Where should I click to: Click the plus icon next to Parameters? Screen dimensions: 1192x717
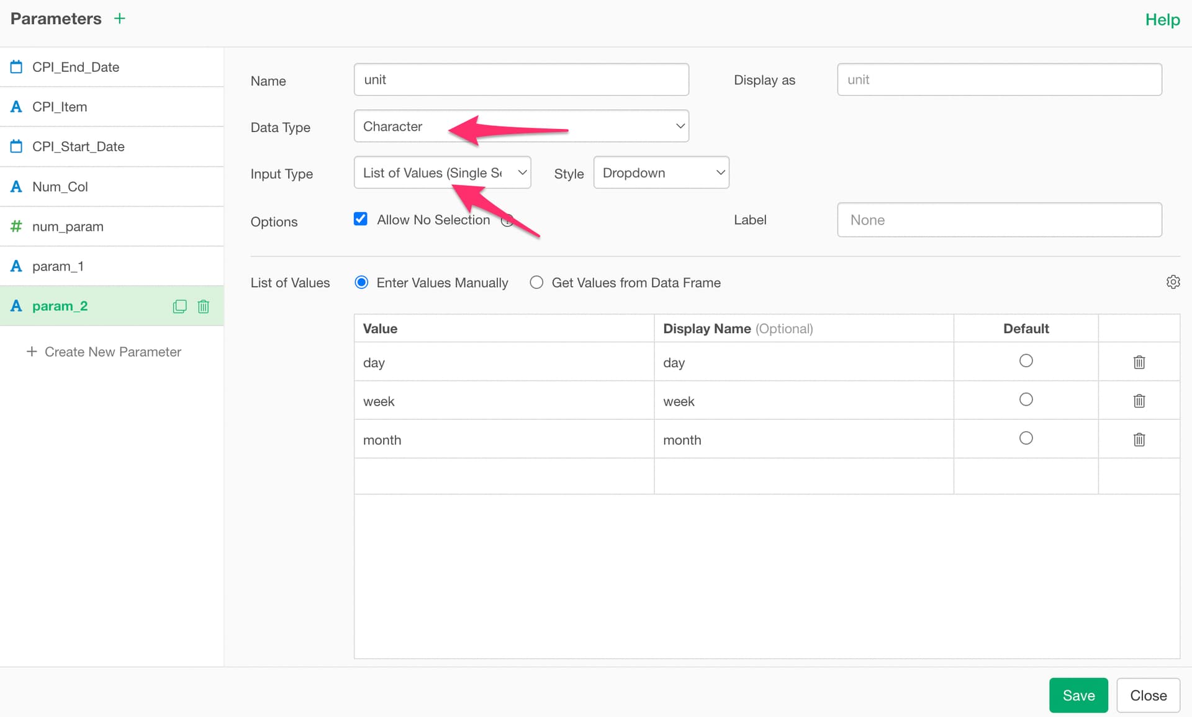[x=120, y=19]
